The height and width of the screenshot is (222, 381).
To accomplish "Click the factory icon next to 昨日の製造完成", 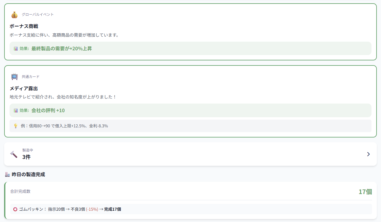I will pyautogui.click(x=7, y=174).
